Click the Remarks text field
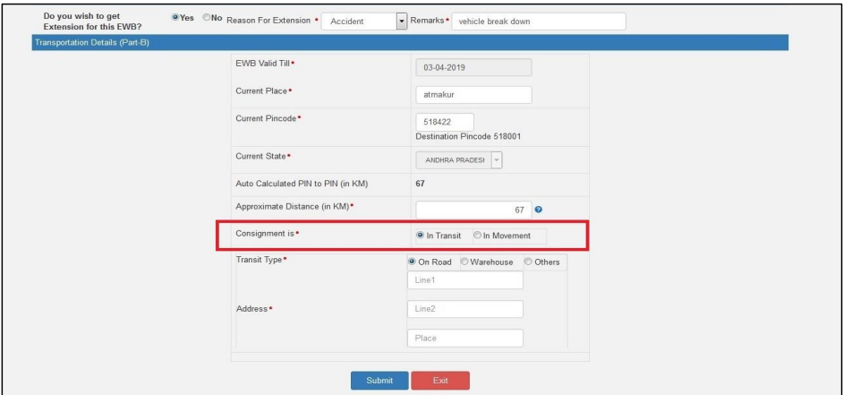843x395 pixels. point(538,21)
